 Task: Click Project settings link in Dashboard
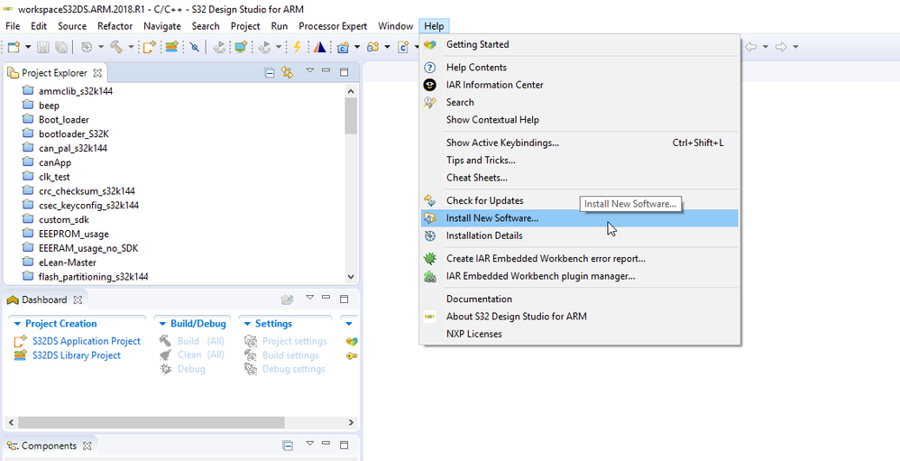(295, 341)
